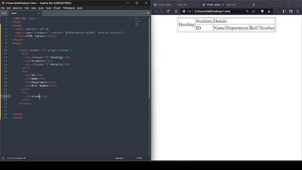Click the Details cell in rendered table
Image resolution: width=302 pixels, height=170 pixels.
click(244, 21)
